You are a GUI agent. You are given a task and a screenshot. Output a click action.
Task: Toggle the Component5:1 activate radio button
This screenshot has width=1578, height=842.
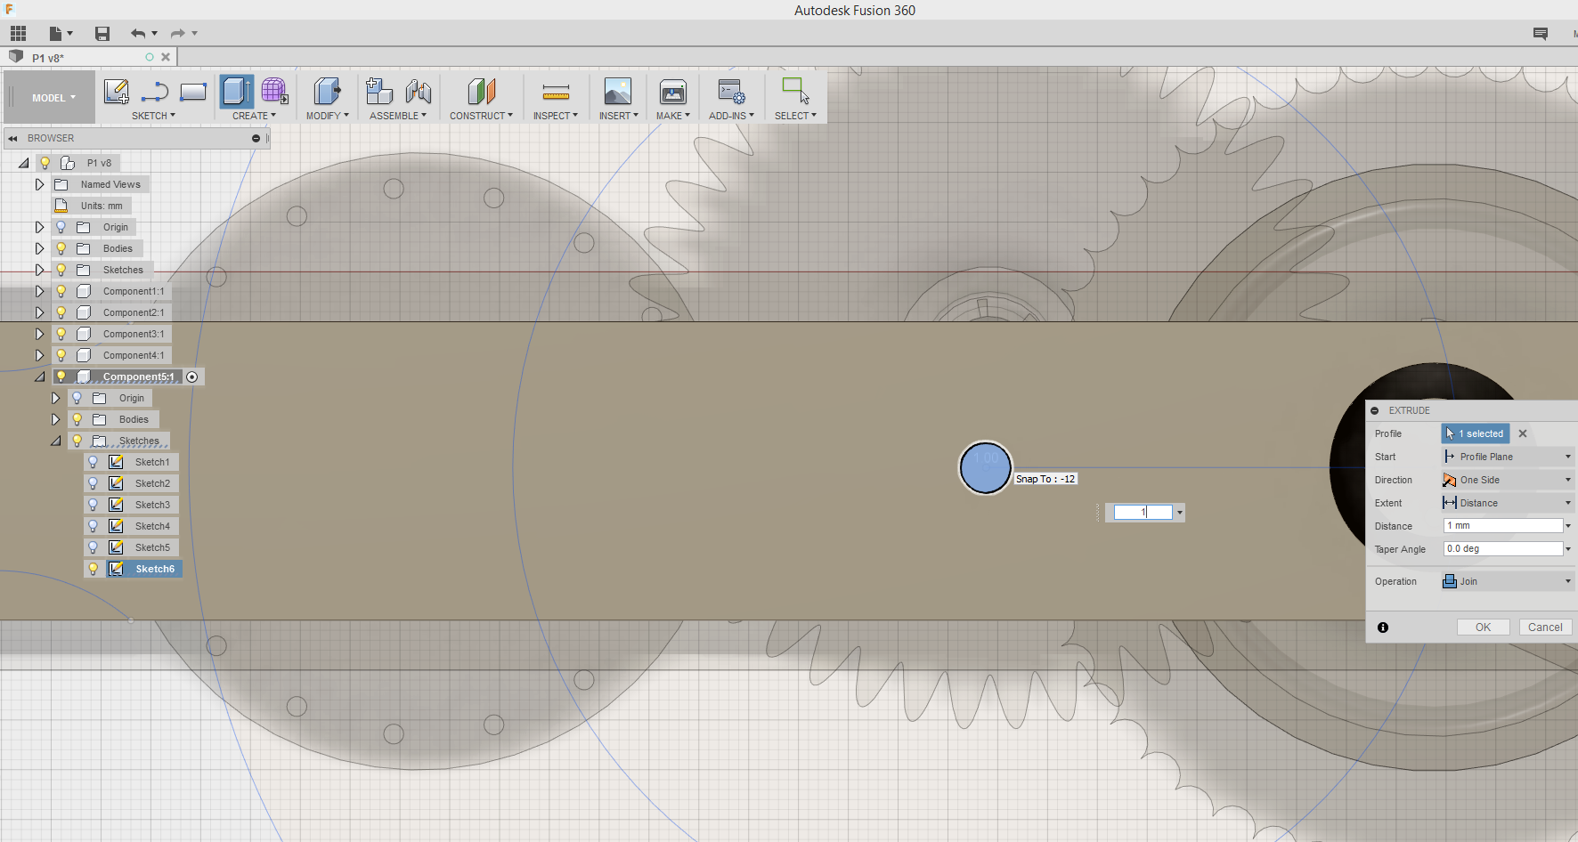click(192, 376)
